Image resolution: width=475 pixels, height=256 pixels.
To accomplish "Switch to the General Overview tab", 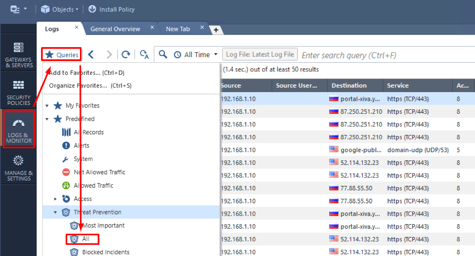I will click(115, 29).
